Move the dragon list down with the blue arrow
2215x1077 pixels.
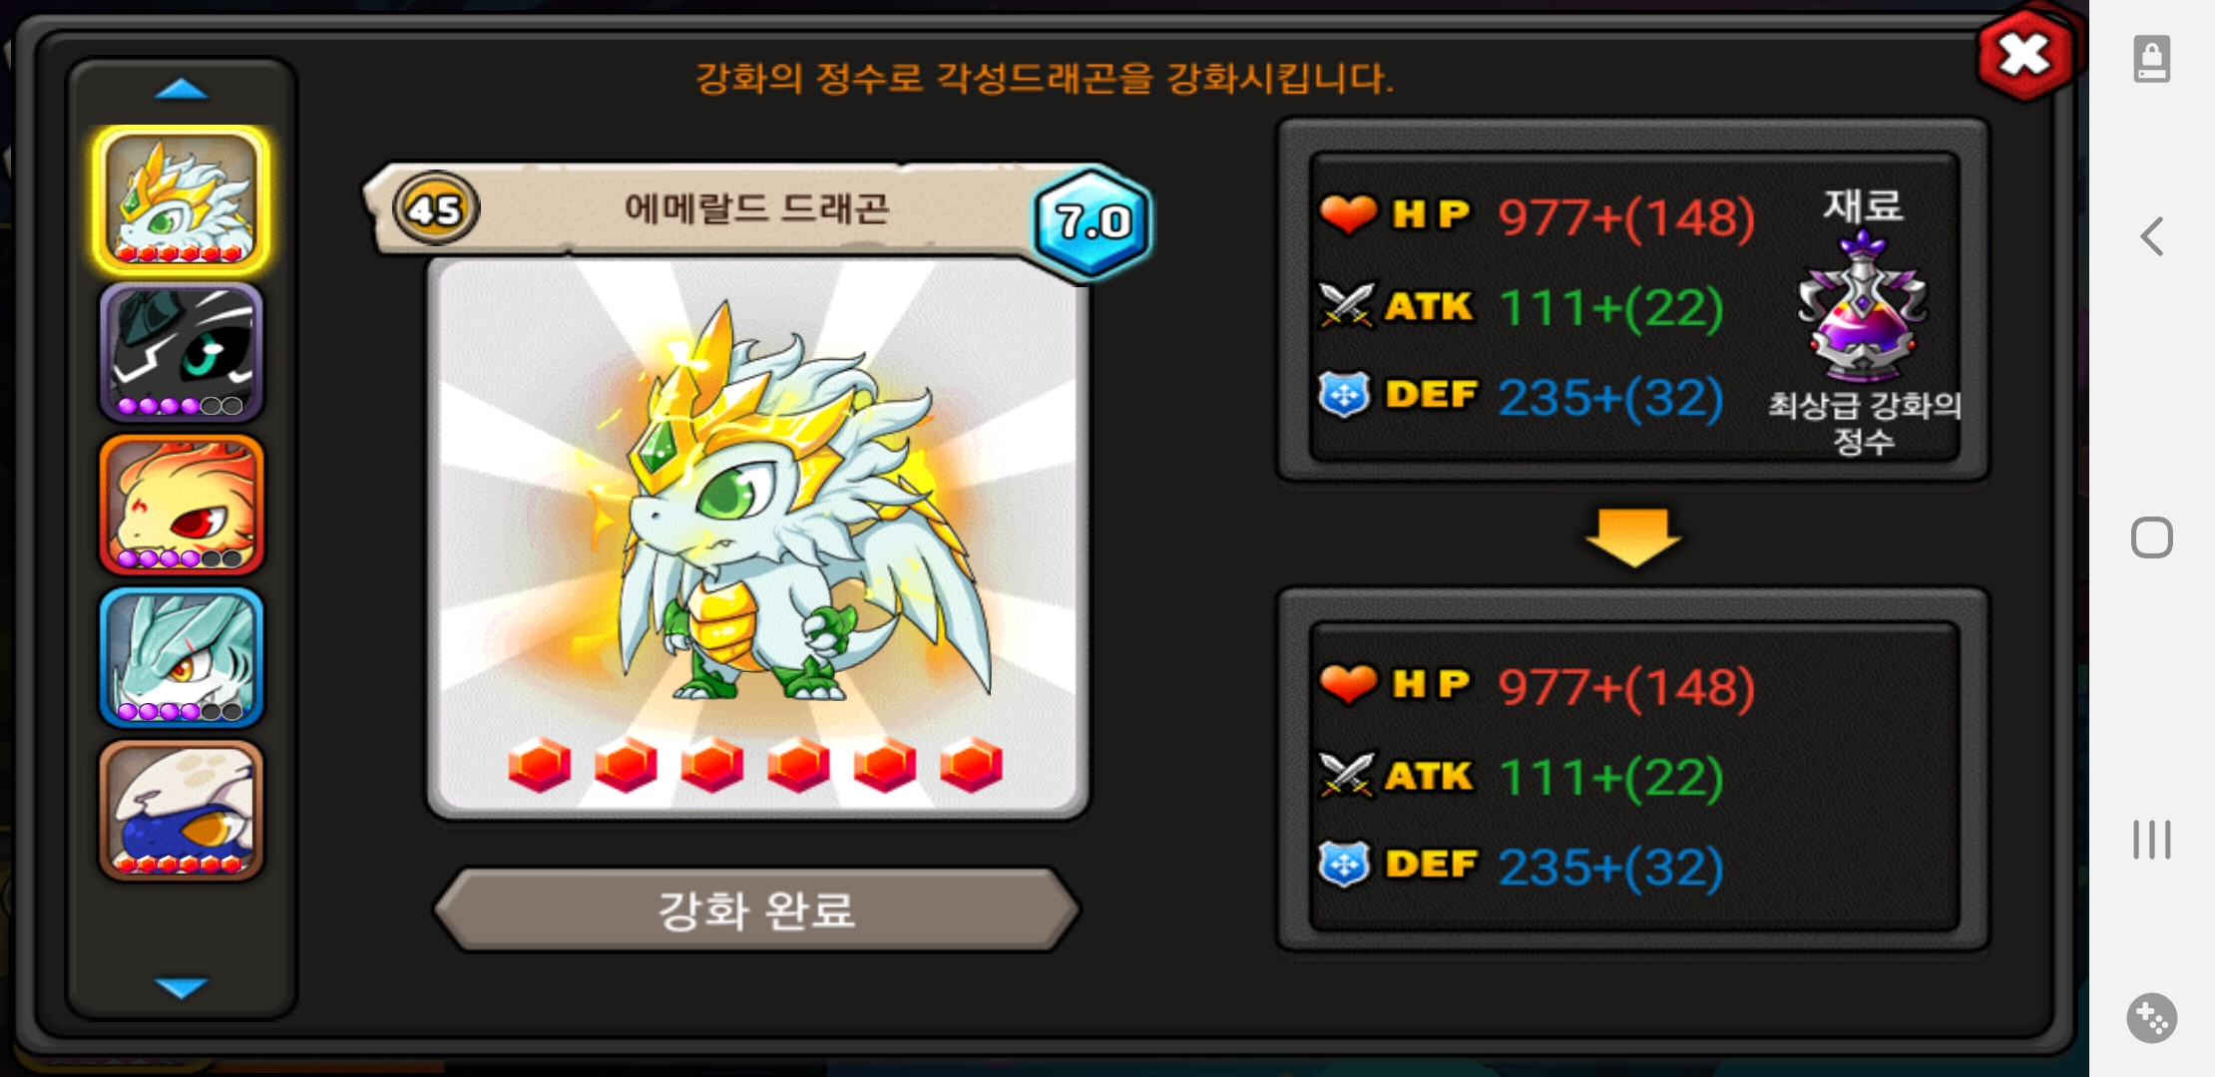[x=182, y=987]
